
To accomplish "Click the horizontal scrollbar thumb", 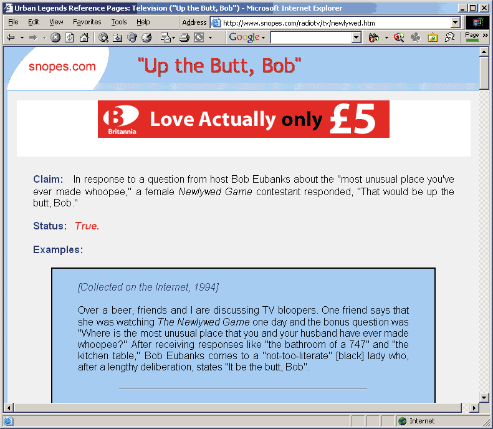I will point(237,408).
